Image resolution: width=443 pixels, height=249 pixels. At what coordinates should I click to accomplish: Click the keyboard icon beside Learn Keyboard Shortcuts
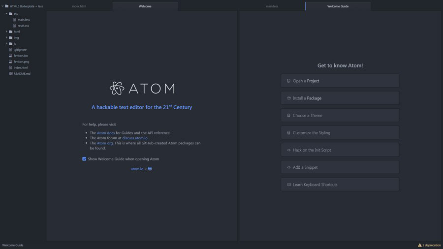point(289,185)
